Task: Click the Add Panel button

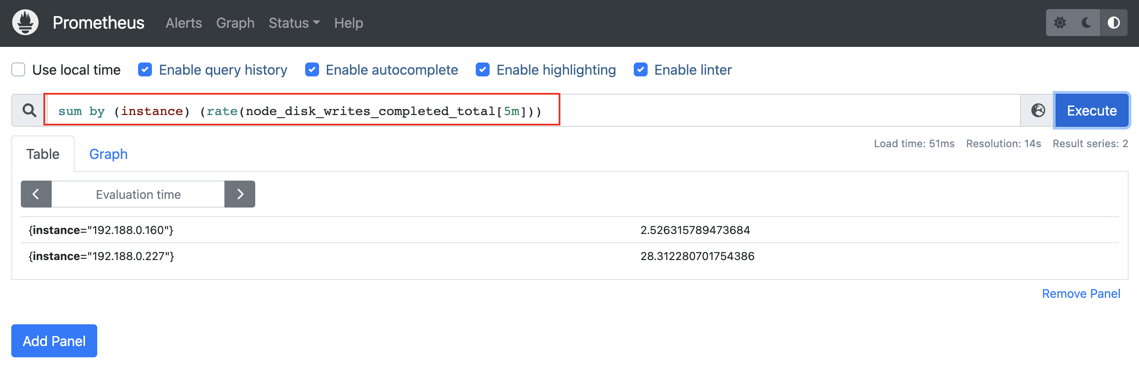Action: (x=54, y=341)
